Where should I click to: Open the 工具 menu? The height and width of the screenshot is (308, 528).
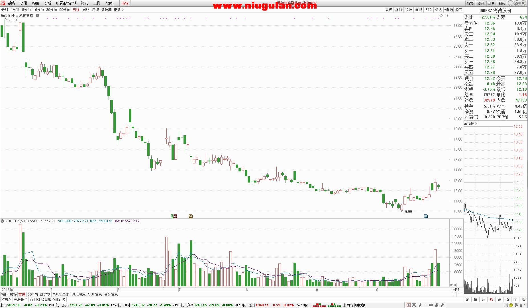[x=97, y=3]
